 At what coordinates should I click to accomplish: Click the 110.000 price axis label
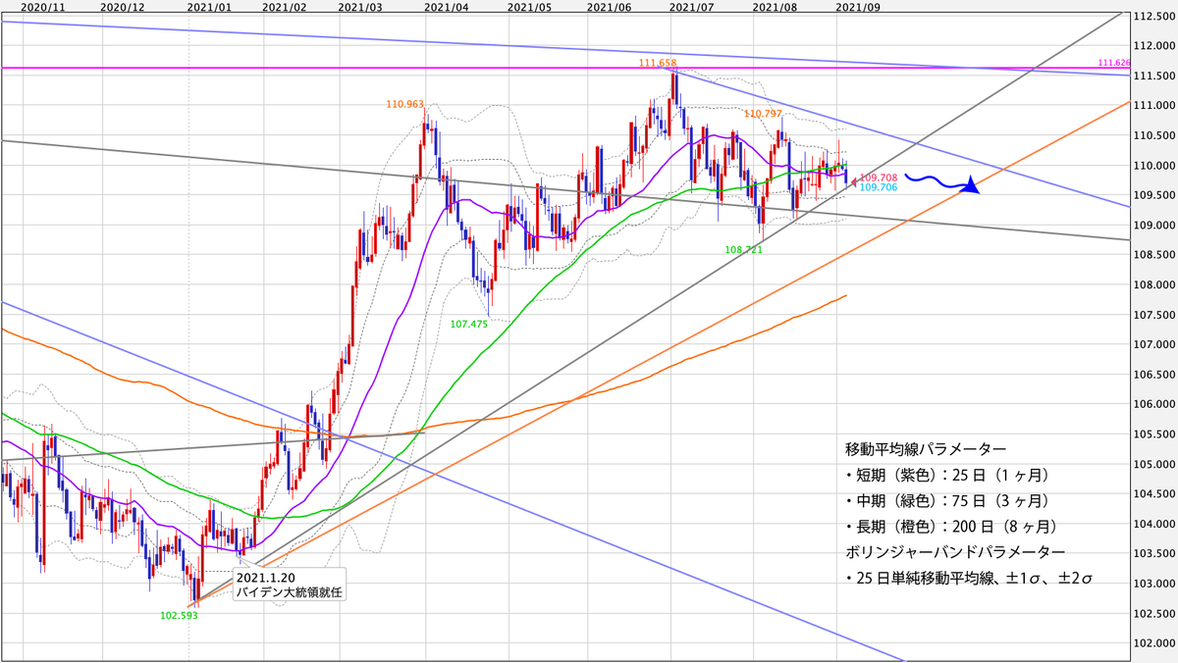(x=1152, y=166)
